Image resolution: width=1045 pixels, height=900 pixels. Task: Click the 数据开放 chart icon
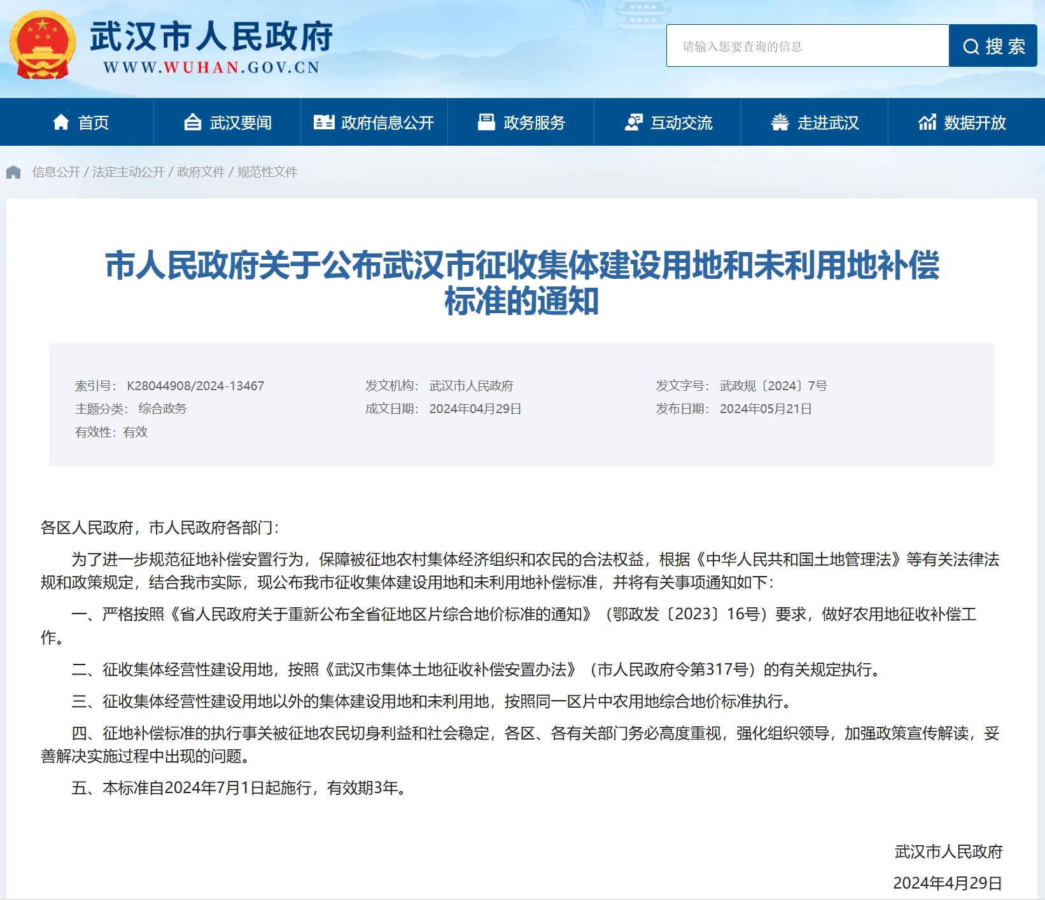coord(927,122)
